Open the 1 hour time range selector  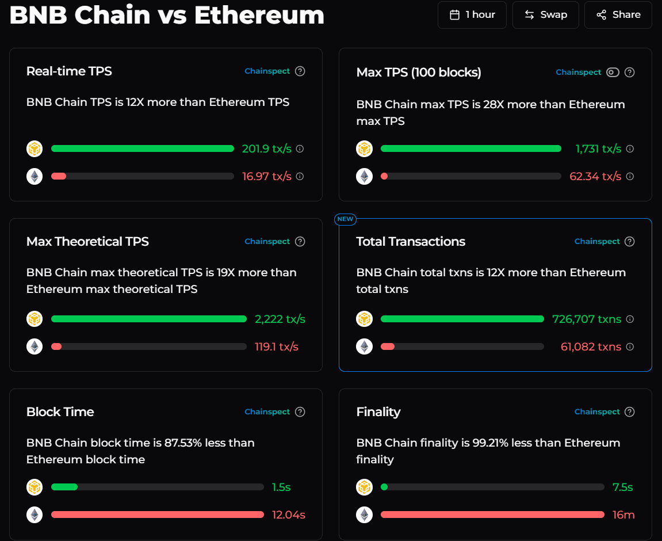472,14
